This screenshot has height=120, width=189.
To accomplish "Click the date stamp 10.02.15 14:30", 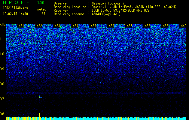I will tap(15, 14).
